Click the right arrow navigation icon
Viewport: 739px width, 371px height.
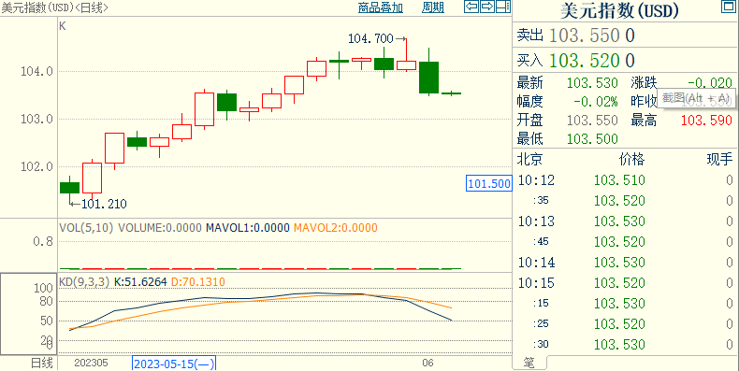click(x=487, y=7)
